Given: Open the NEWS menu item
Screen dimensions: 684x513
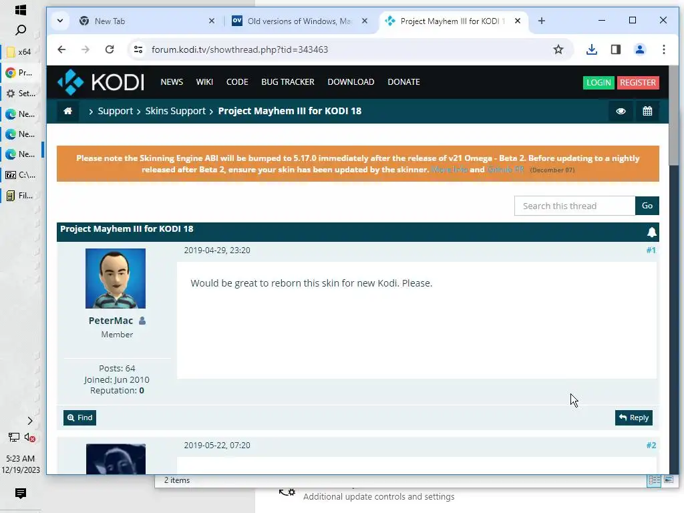Looking at the screenshot, I should click(x=172, y=82).
